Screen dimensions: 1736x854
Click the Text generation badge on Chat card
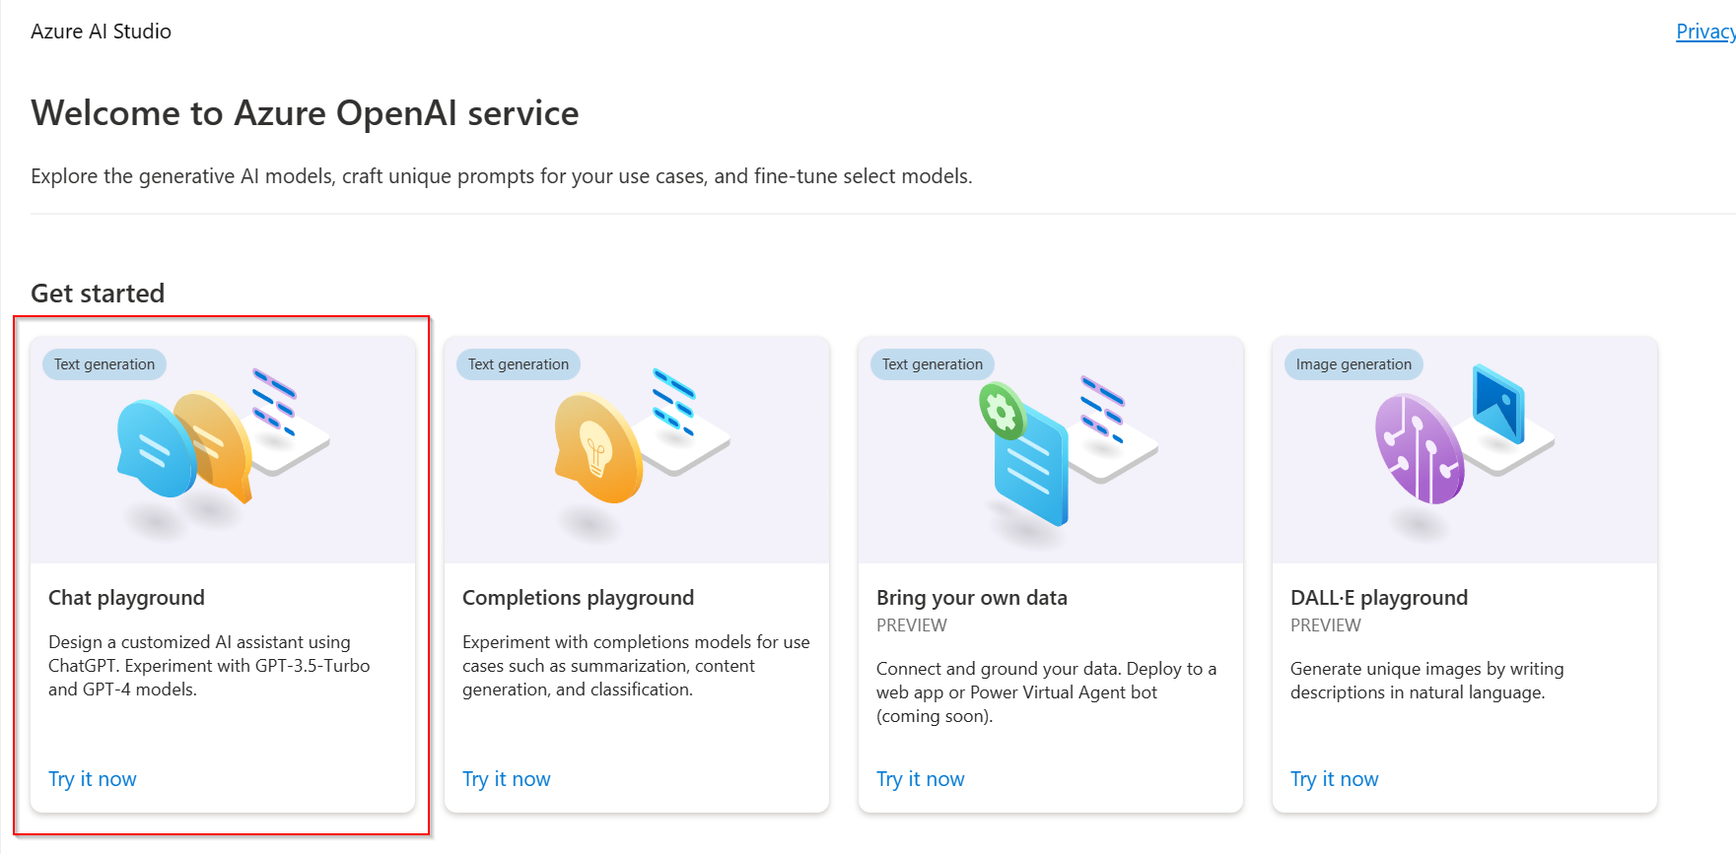pyautogui.click(x=104, y=364)
